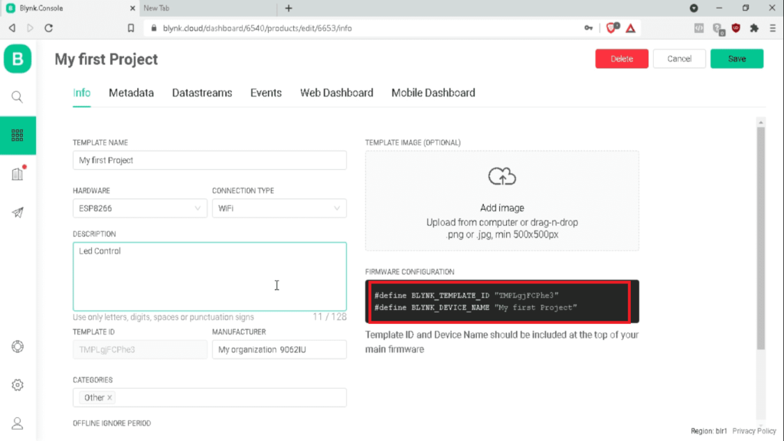
Task: Click the Privacy Policy link
Action: coord(754,430)
